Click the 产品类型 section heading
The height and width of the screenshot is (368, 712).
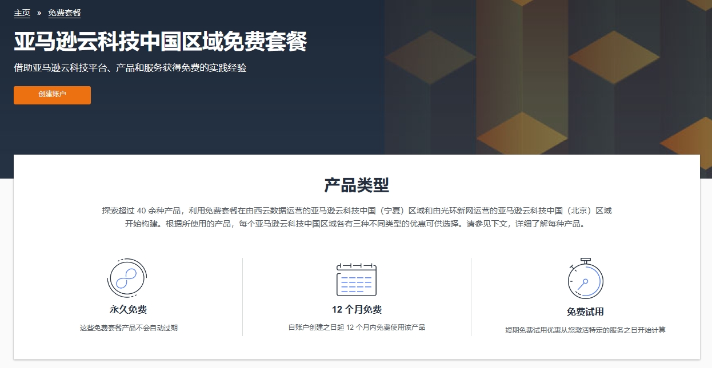point(355,183)
